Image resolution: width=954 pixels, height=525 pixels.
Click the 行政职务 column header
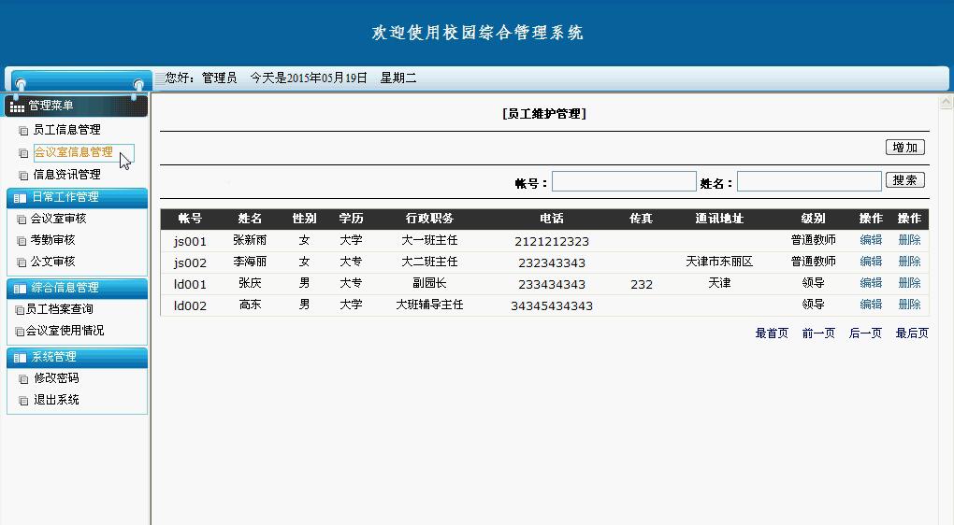(429, 219)
